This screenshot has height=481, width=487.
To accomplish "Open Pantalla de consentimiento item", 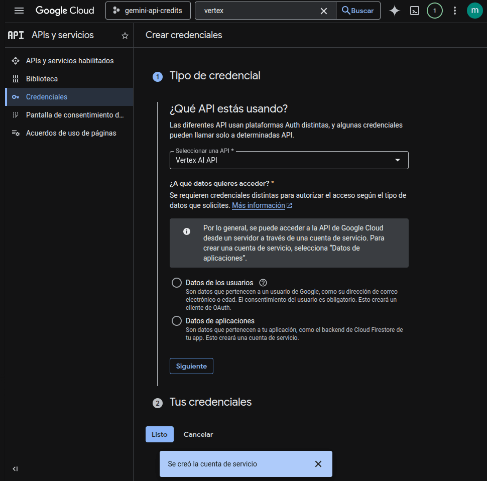I will tap(69, 115).
